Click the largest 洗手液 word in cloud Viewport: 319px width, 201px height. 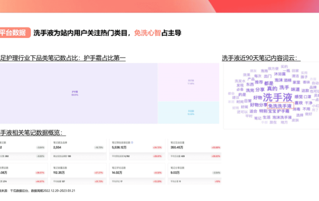point(278,98)
